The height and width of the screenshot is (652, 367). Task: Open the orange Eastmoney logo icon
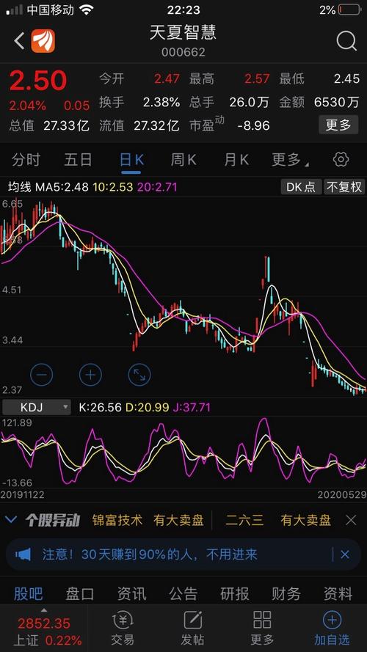click(x=43, y=41)
